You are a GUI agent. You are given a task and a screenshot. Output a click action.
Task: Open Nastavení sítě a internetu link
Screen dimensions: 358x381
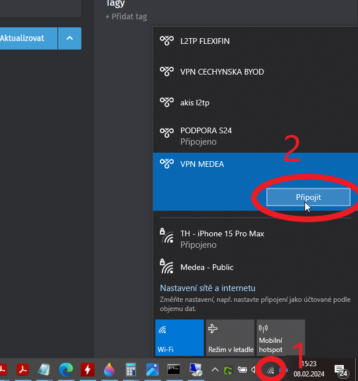[208, 288]
